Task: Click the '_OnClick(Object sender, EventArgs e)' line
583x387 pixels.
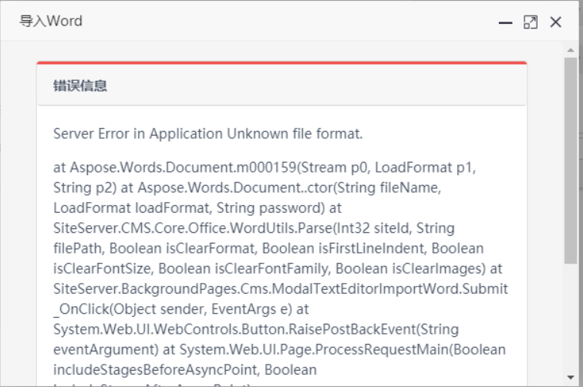Action: (180, 309)
